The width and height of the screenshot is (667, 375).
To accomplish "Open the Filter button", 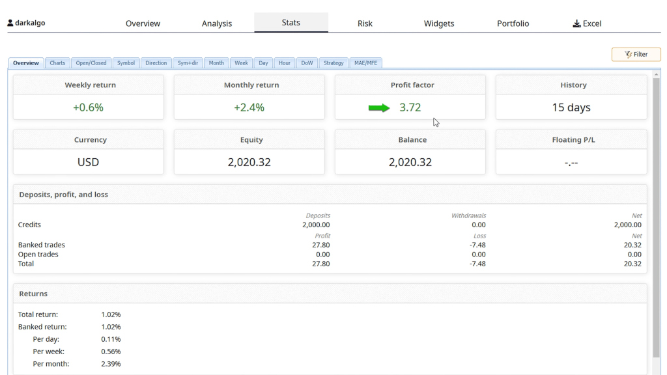I will pyautogui.click(x=636, y=55).
